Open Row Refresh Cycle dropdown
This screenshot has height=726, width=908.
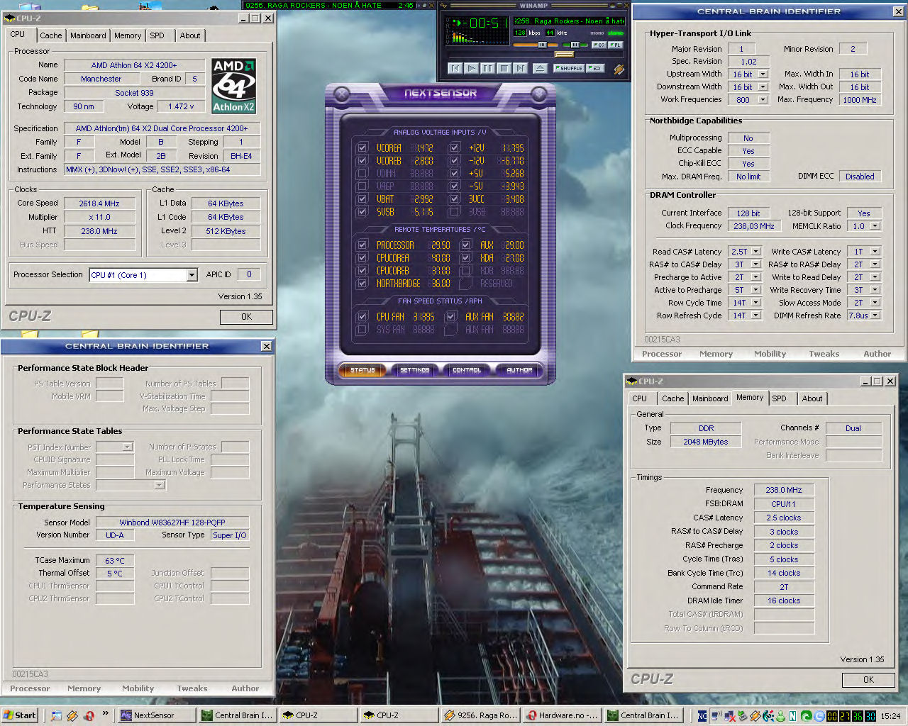pyautogui.click(x=756, y=315)
